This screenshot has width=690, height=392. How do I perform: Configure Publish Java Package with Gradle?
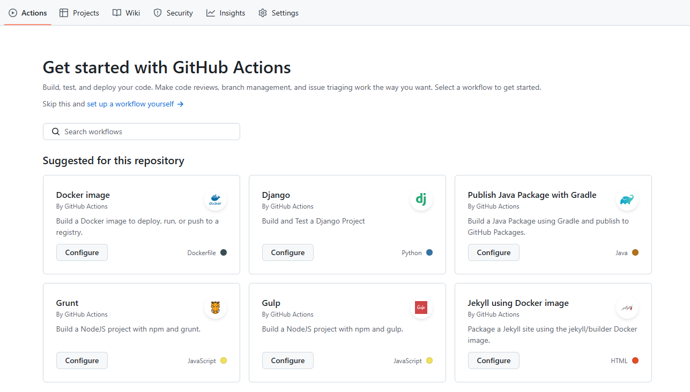(x=494, y=252)
